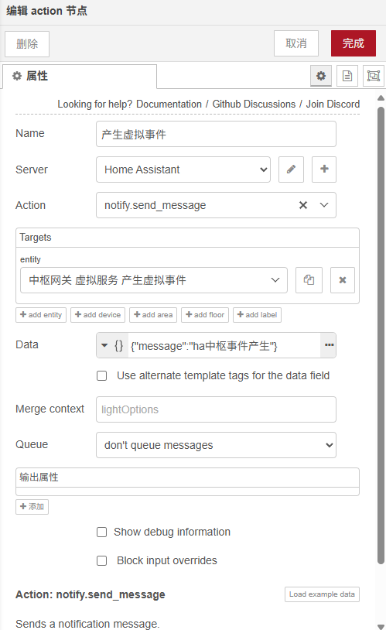Open Data type selector arrow
The height and width of the screenshot is (630, 386).
(104, 345)
